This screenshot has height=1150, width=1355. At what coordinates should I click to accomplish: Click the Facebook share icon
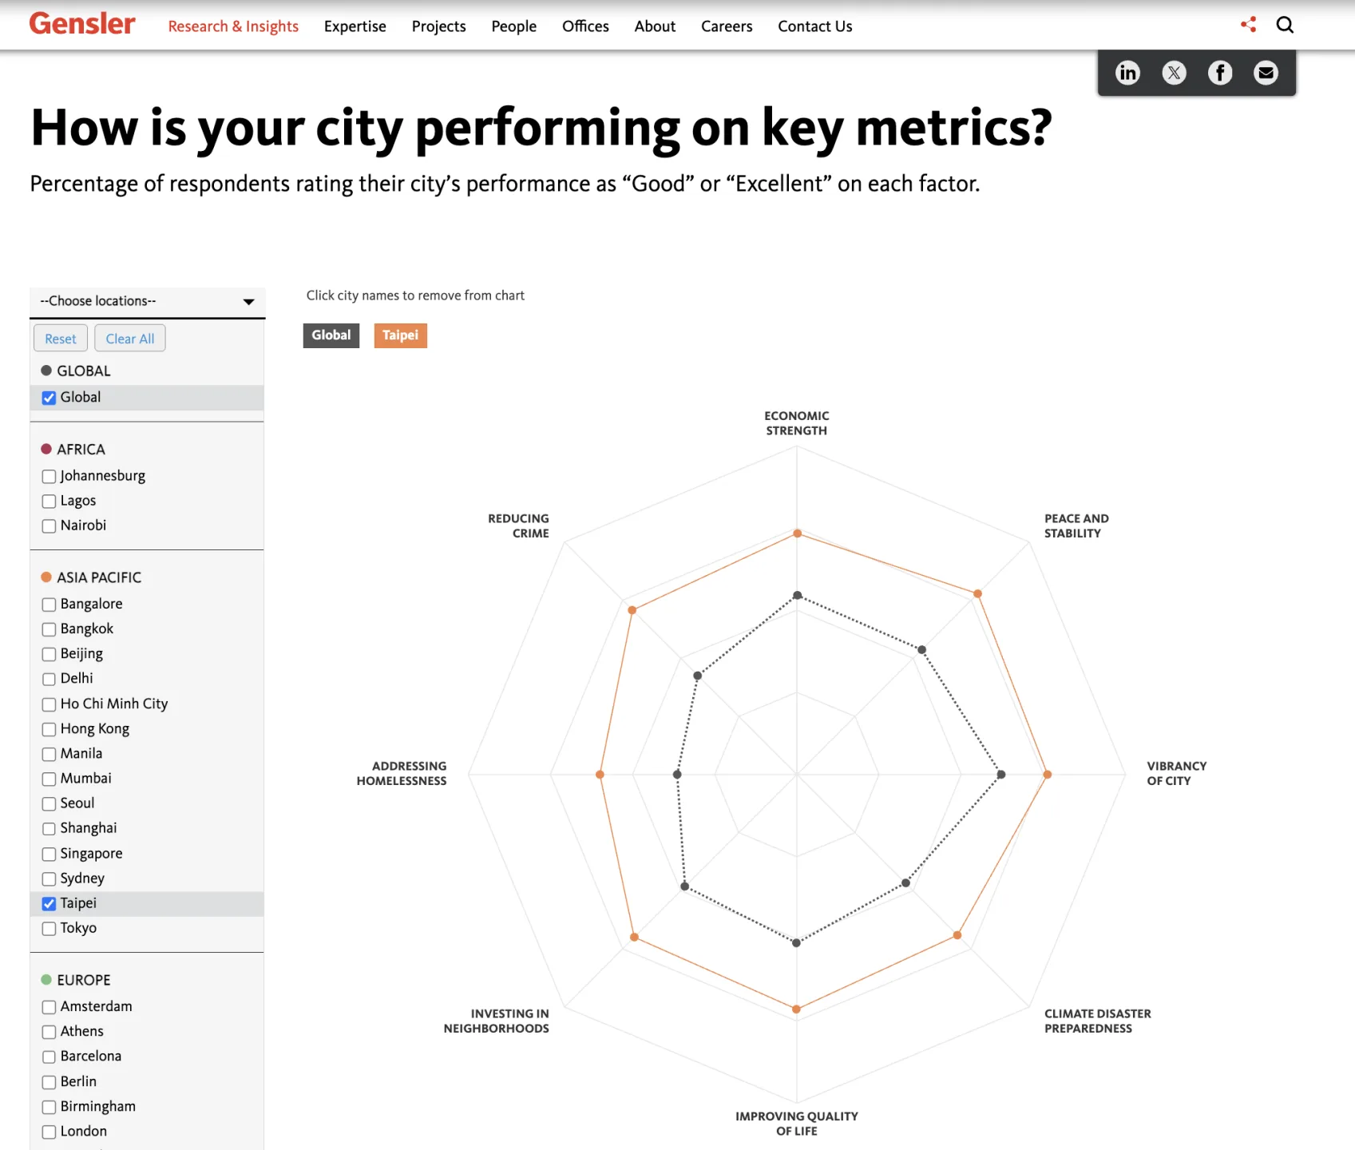(1220, 73)
